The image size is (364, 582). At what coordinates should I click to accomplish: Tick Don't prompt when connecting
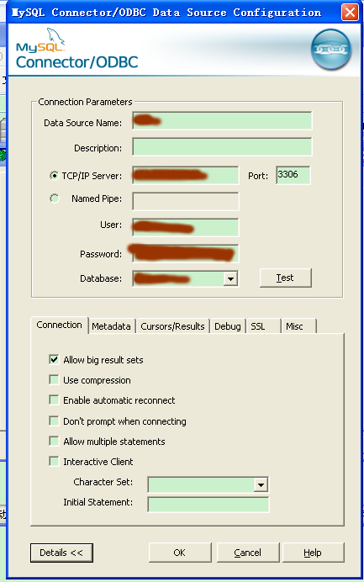[54, 421]
